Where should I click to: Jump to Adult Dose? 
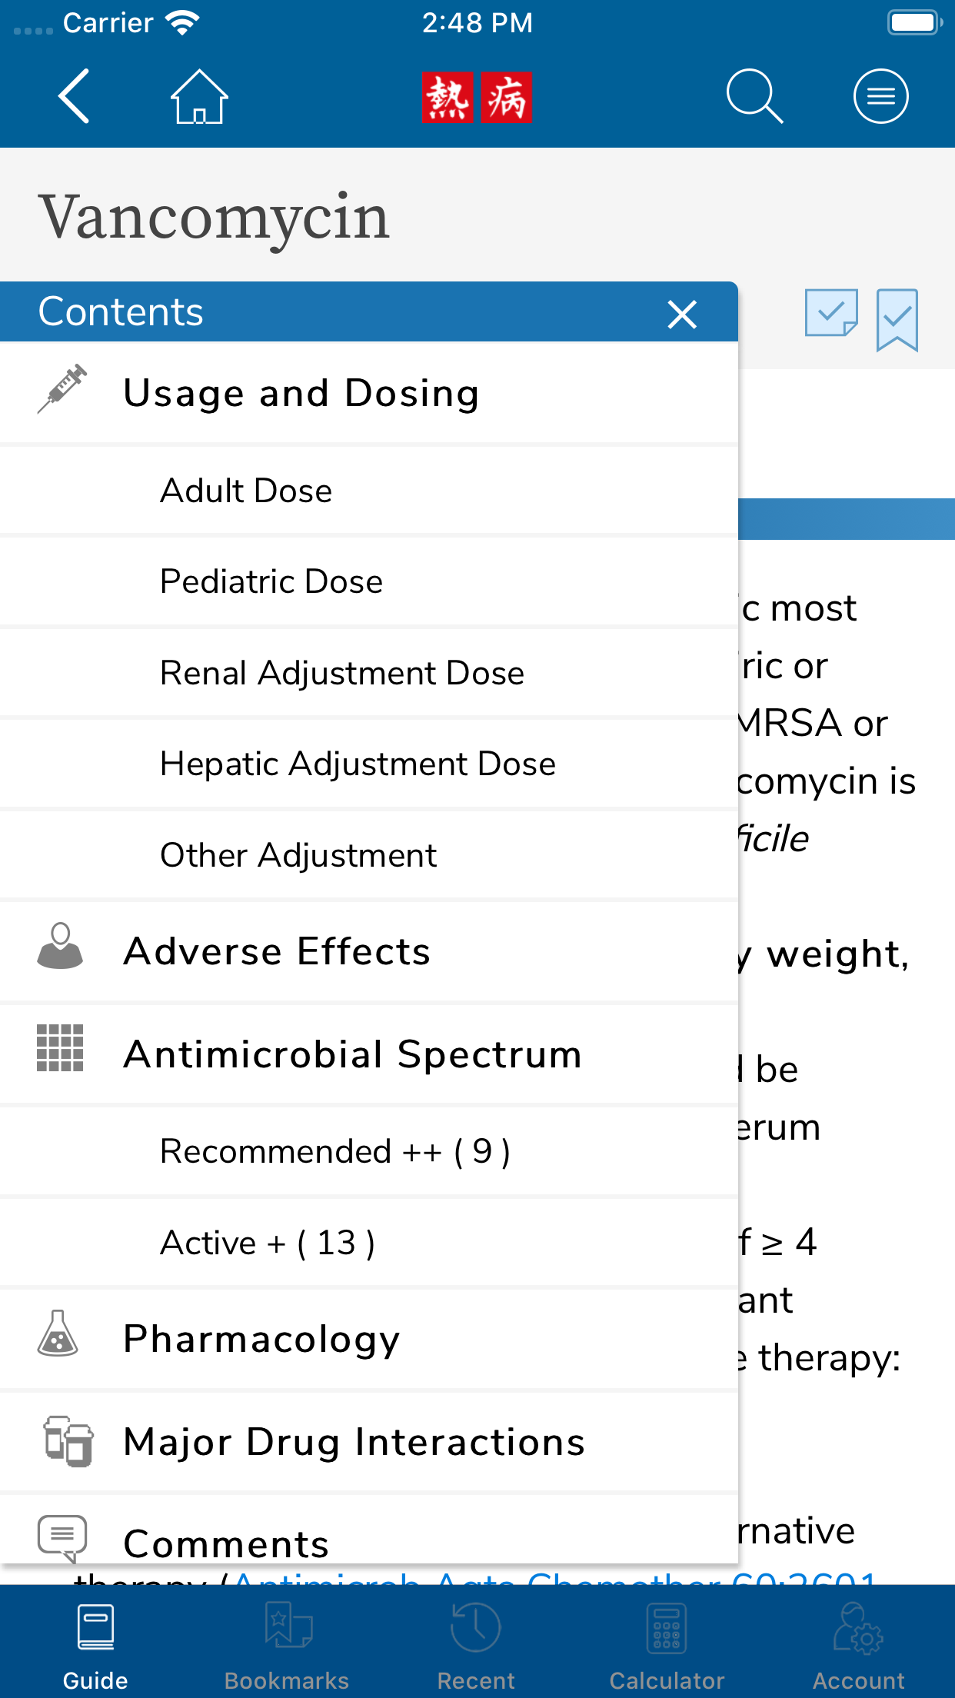(246, 491)
